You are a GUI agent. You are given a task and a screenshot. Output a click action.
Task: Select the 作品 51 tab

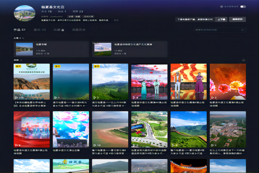[x=20, y=30]
